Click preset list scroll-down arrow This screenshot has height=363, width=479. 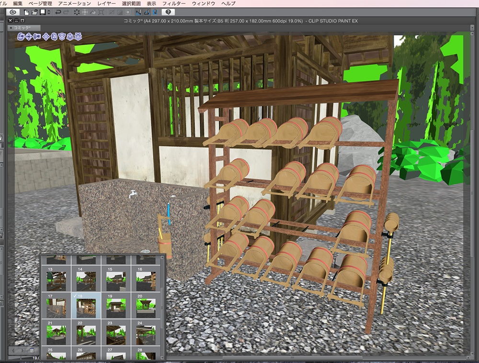tap(163, 357)
